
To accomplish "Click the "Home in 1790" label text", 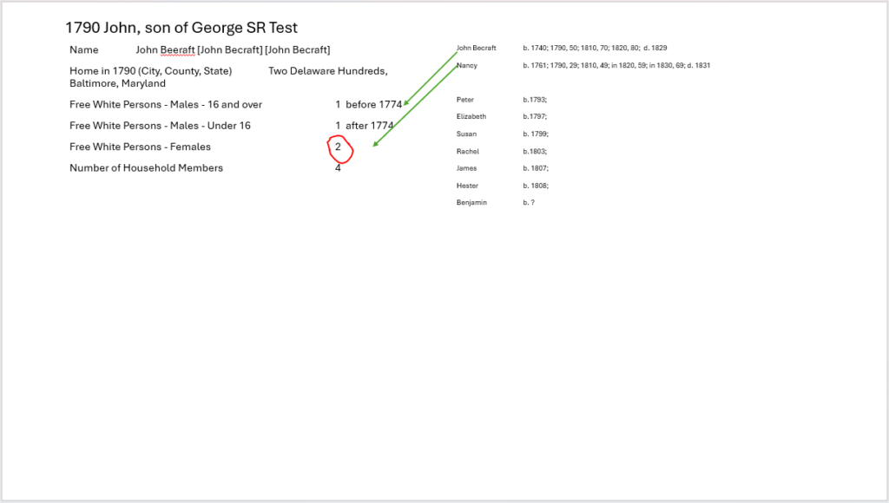I will pos(150,71).
